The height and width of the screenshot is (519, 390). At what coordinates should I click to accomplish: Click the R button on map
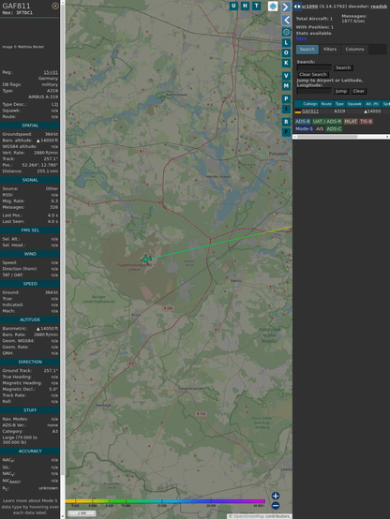pos(286,122)
